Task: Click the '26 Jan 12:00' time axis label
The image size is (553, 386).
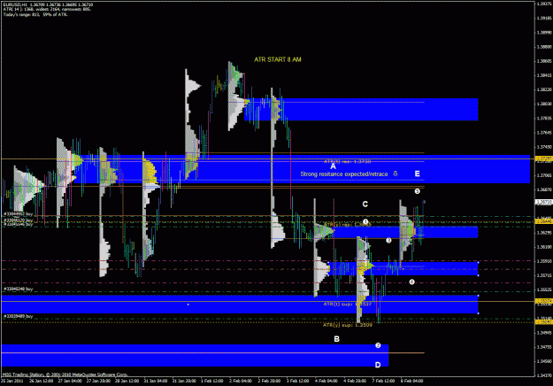Action: (x=41, y=381)
